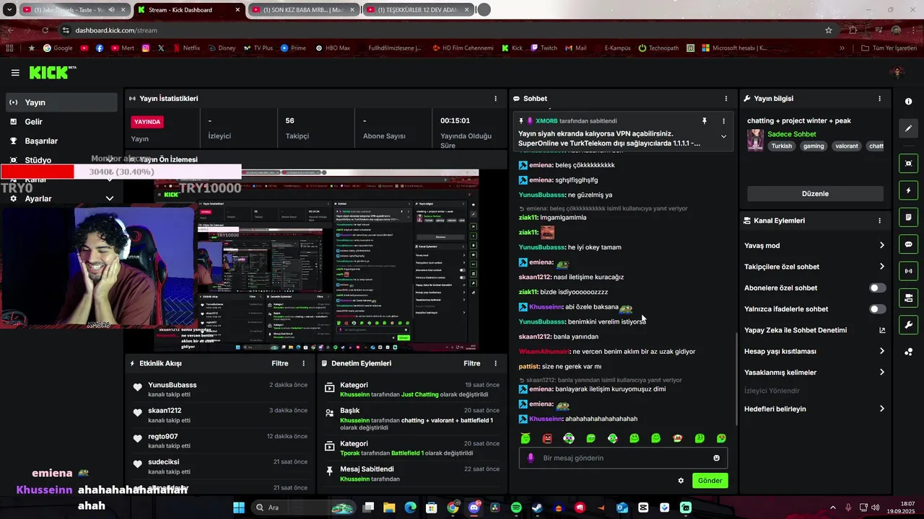The image size is (924, 519).
Task: Click the stream preview thumbnail
Action: pos(316,259)
